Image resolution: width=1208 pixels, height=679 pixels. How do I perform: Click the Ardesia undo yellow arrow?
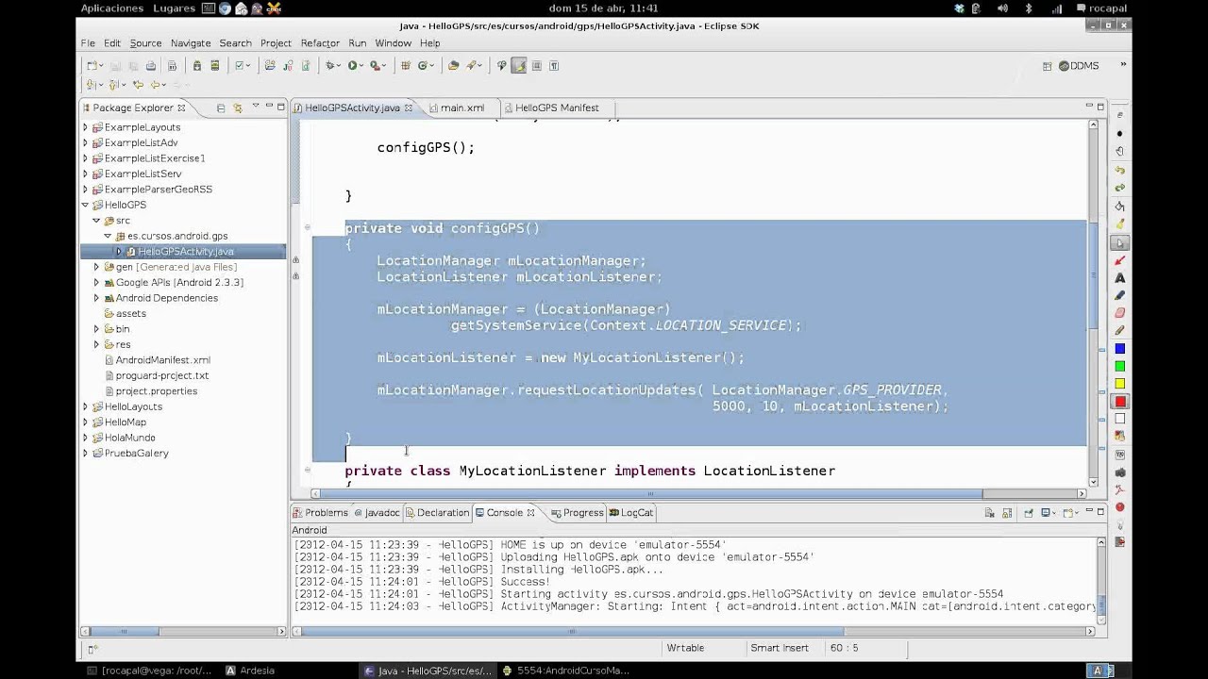point(1120,170)
